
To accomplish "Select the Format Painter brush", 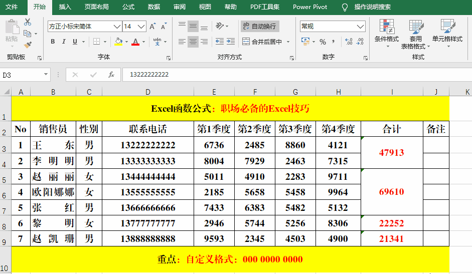I will pos(28,45).
